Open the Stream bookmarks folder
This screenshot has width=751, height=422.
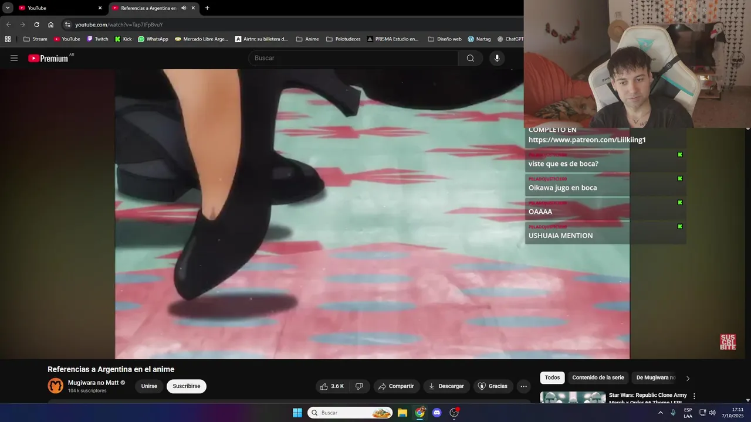(x=35, y=39)
